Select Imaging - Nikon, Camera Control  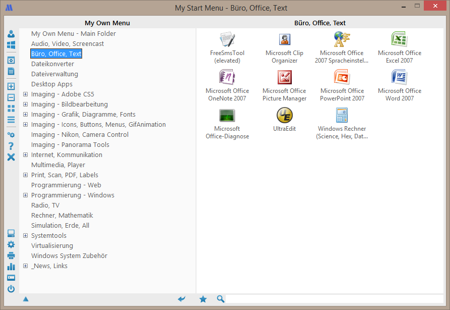[80, 135]
